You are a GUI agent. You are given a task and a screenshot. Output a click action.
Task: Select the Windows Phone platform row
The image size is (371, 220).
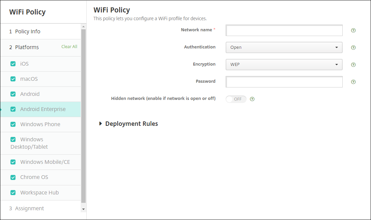click(40, 124)
